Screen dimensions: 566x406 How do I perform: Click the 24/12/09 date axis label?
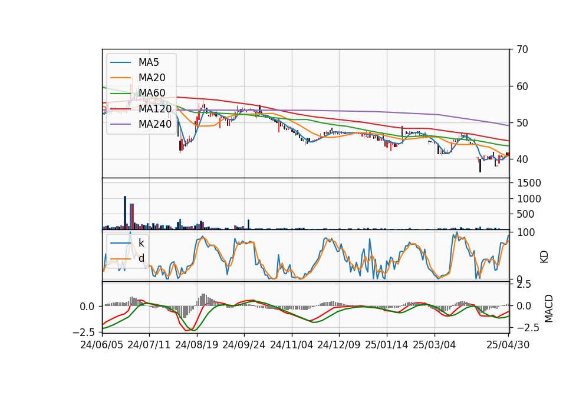click(338, 345)
